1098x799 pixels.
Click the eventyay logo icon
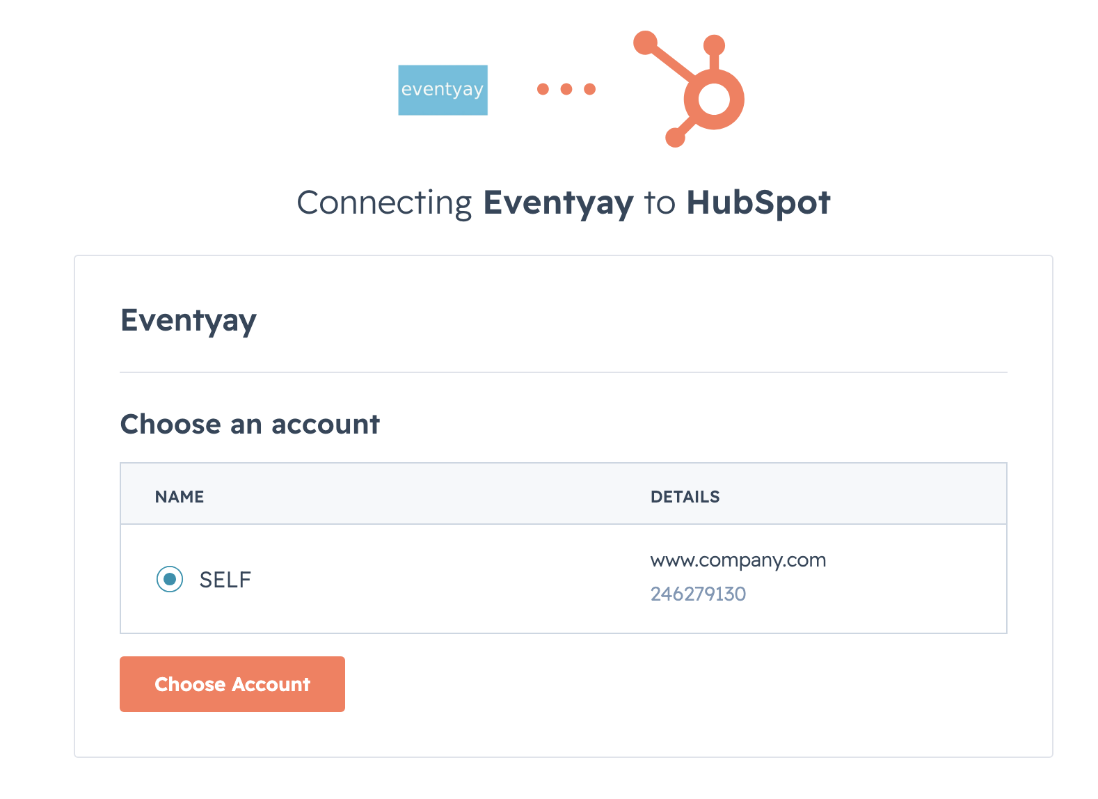pyautogui.click(x=443, y=90)
